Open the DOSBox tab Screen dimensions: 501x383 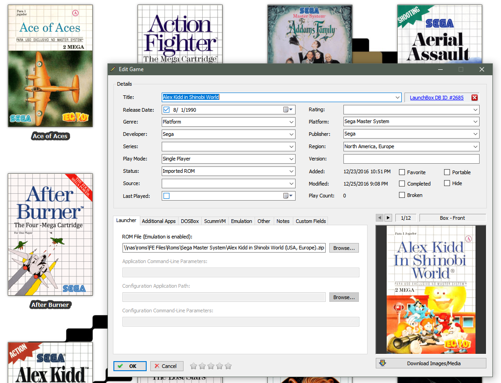tap(190, 221)
